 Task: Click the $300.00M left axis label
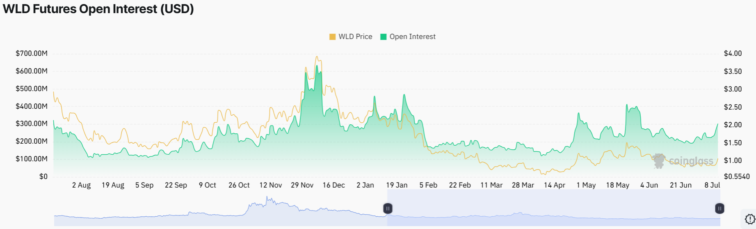tap(32, 124)
